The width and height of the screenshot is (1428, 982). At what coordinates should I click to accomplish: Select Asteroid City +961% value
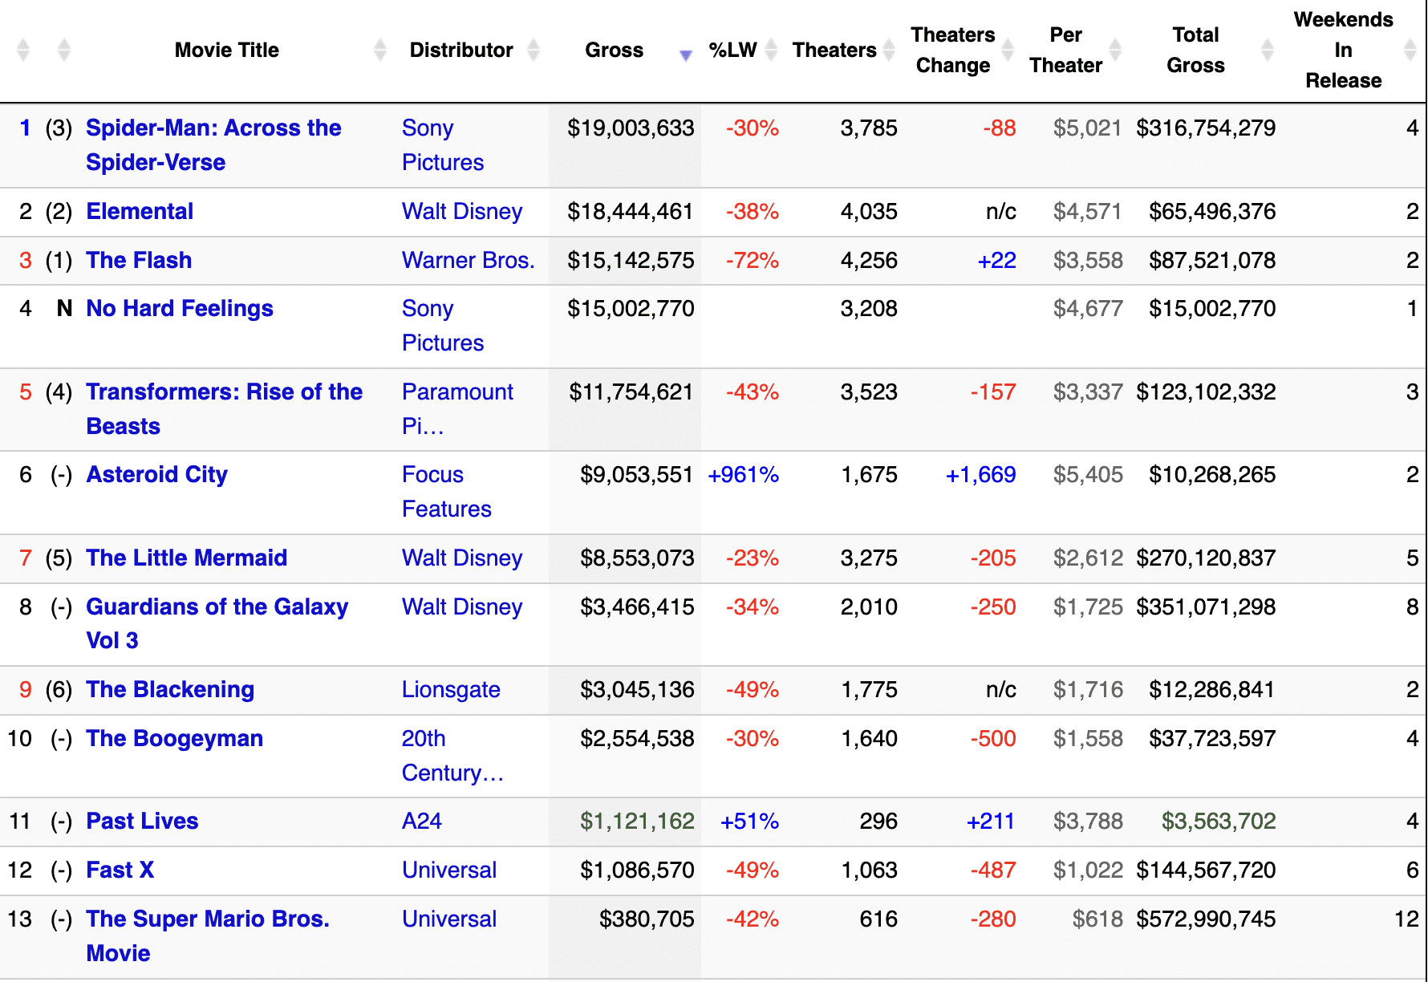[744, 474]
